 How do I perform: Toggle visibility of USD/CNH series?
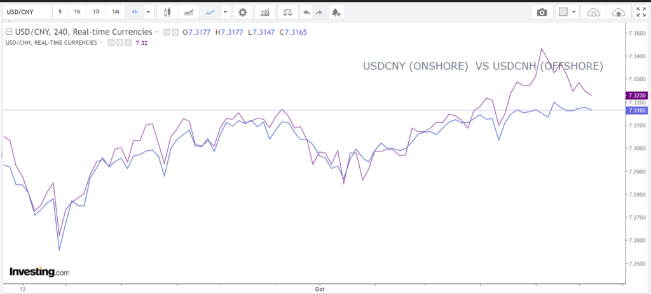pyautogui.click(x=111, y=42)
